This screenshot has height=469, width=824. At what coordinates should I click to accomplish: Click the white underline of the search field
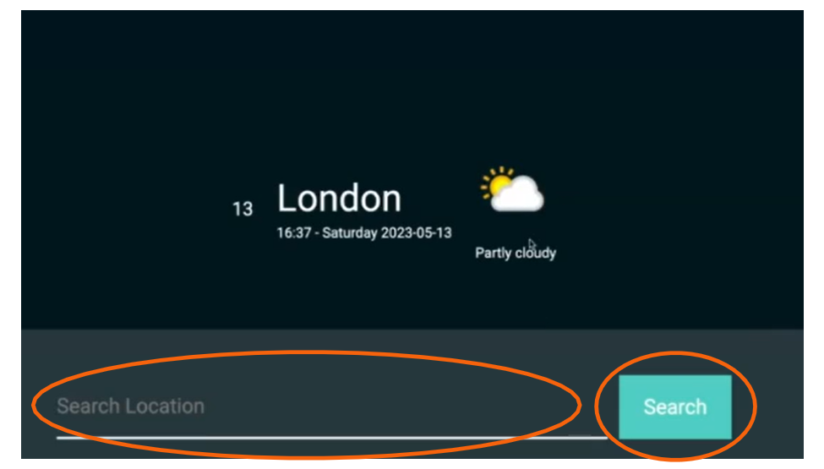(331, 437)
